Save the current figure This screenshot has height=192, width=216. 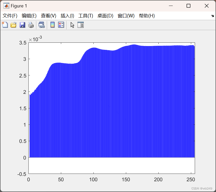(22, 25)
